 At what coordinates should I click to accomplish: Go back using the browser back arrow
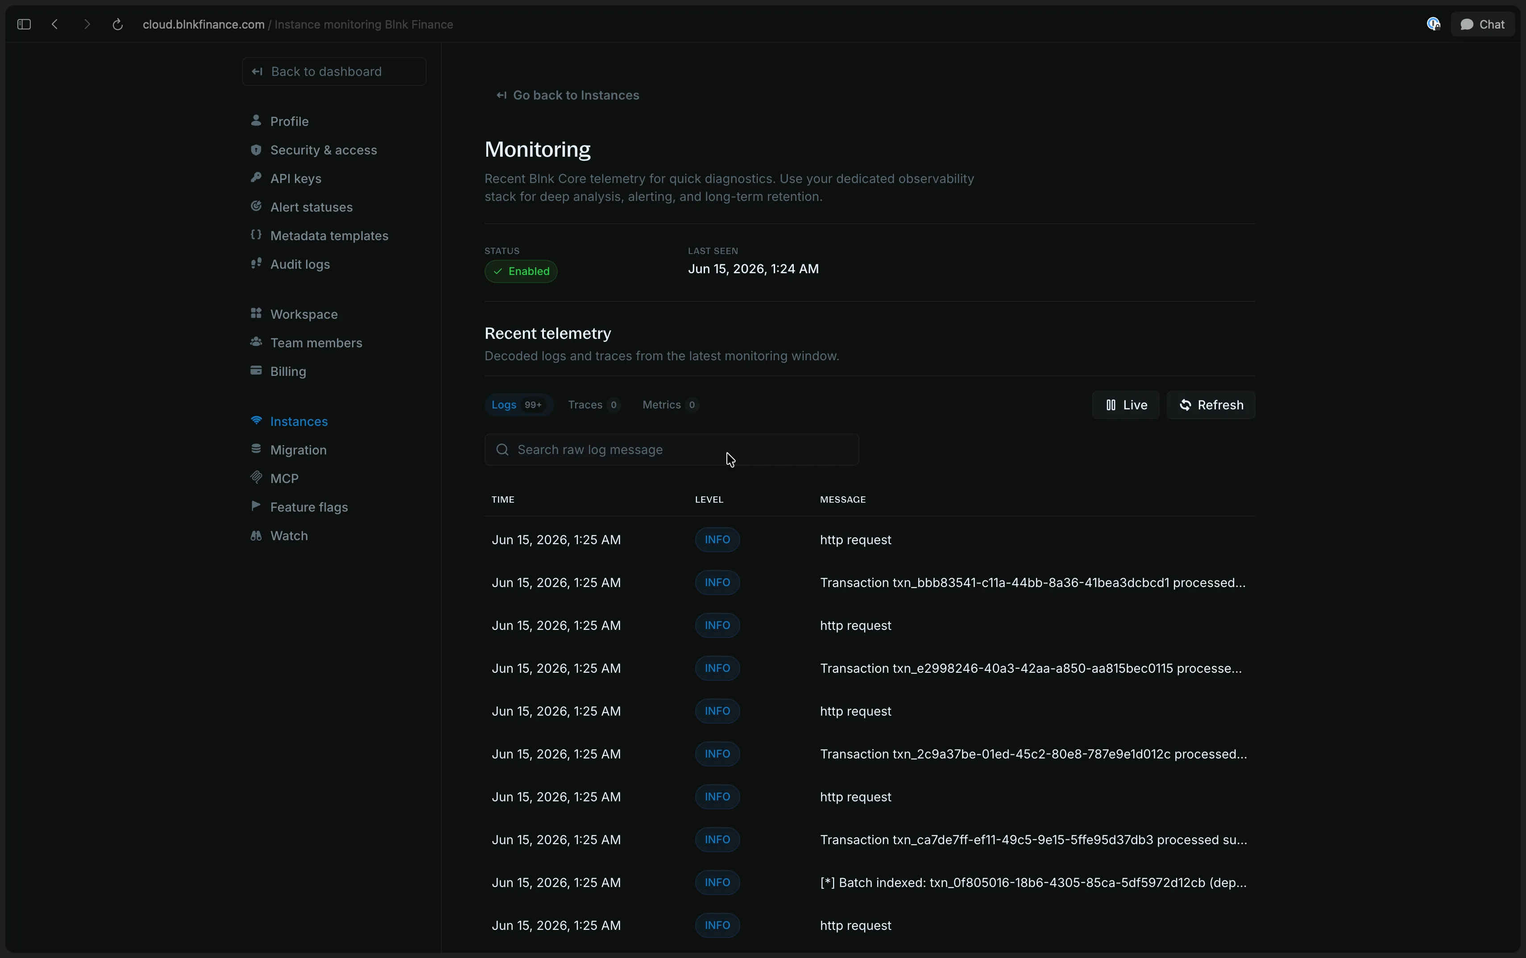pos(56,24)
